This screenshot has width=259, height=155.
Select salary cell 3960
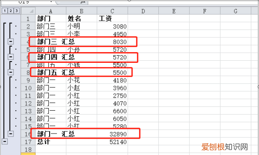pos(112,88)
